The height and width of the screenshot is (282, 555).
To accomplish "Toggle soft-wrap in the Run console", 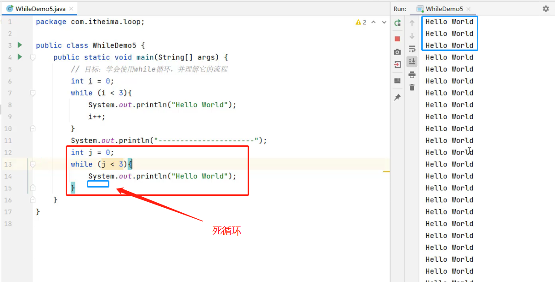I will coord(412,49).
